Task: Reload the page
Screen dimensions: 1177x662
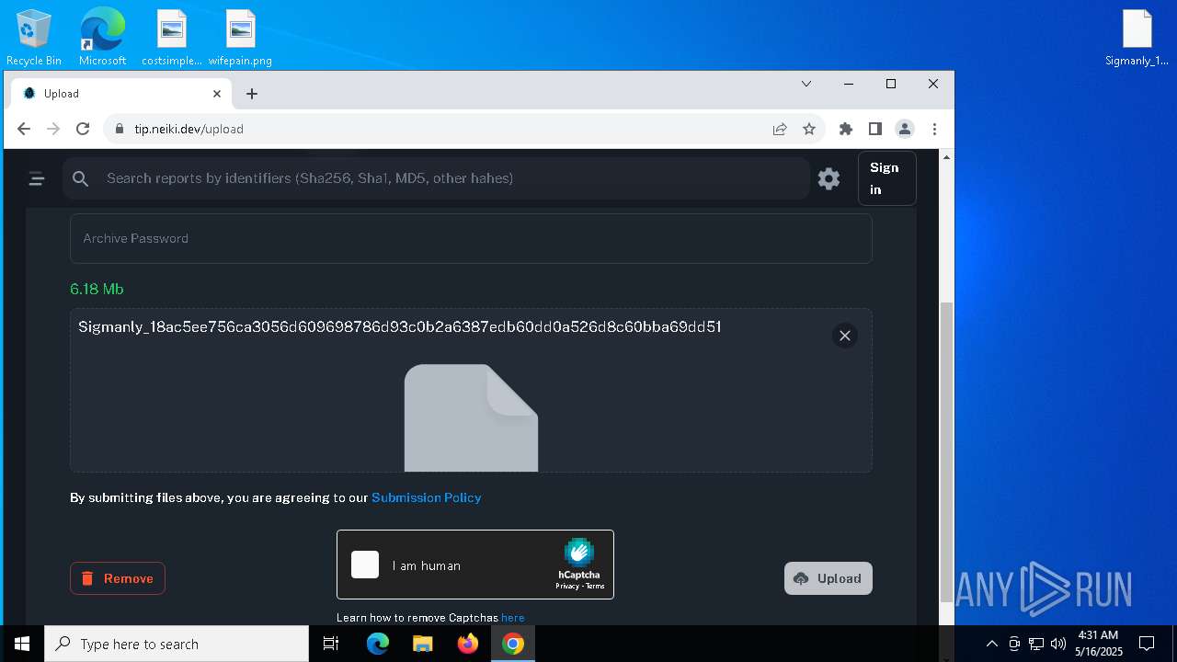Action: [x=83, y=129]
